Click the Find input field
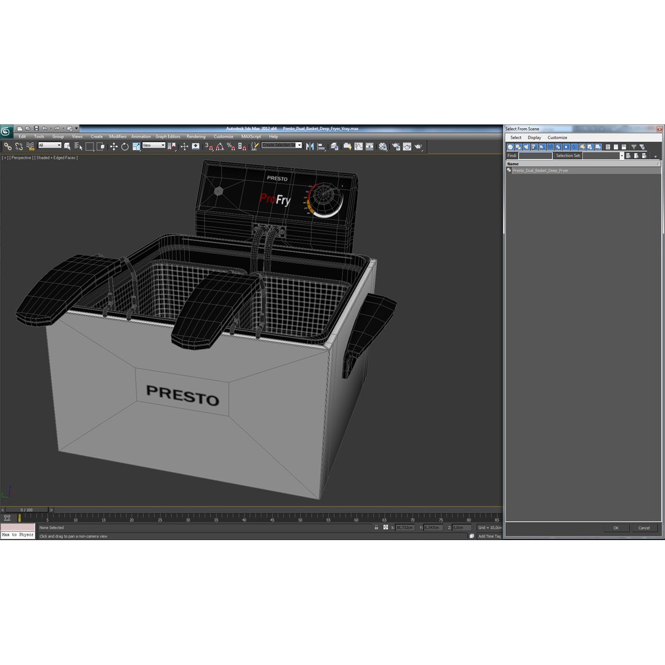 535,156
